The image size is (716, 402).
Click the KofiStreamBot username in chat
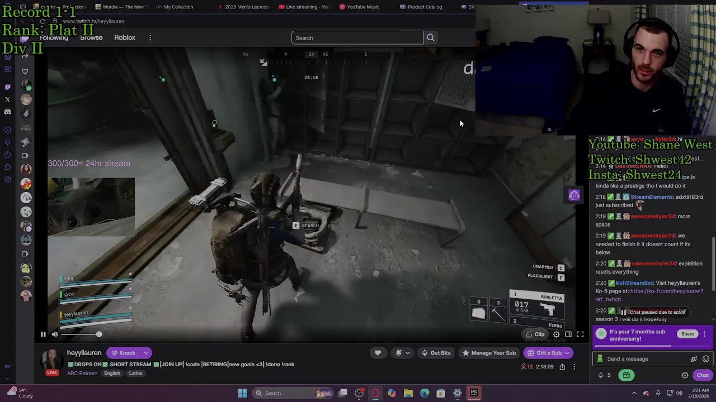[634, 283]
